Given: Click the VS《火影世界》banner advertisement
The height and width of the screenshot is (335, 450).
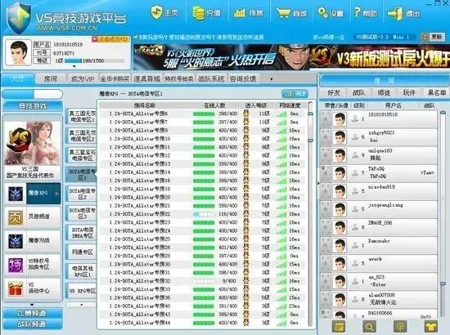Looking at the screenshot, I should coord(220,56).
